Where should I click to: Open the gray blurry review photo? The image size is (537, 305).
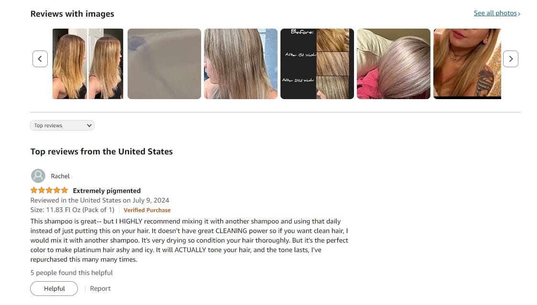pos(164,64)
